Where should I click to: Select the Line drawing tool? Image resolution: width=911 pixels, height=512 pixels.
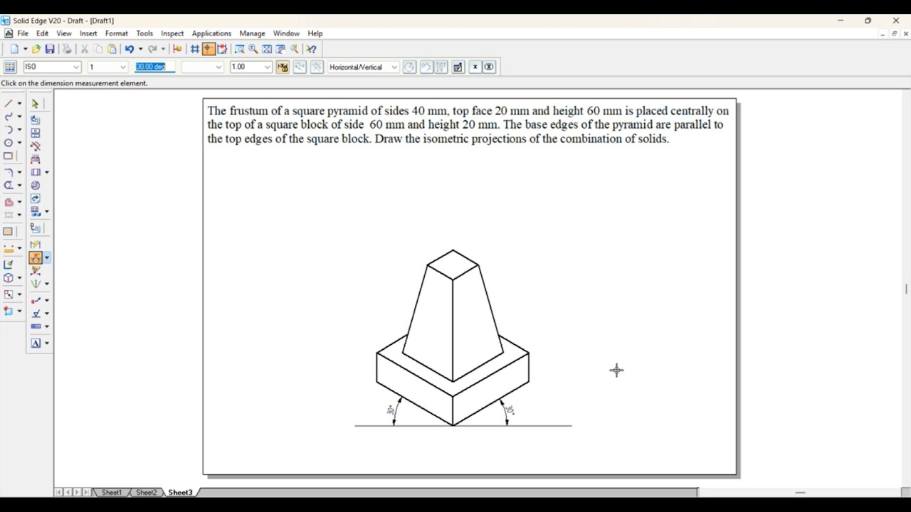(9, 103)
